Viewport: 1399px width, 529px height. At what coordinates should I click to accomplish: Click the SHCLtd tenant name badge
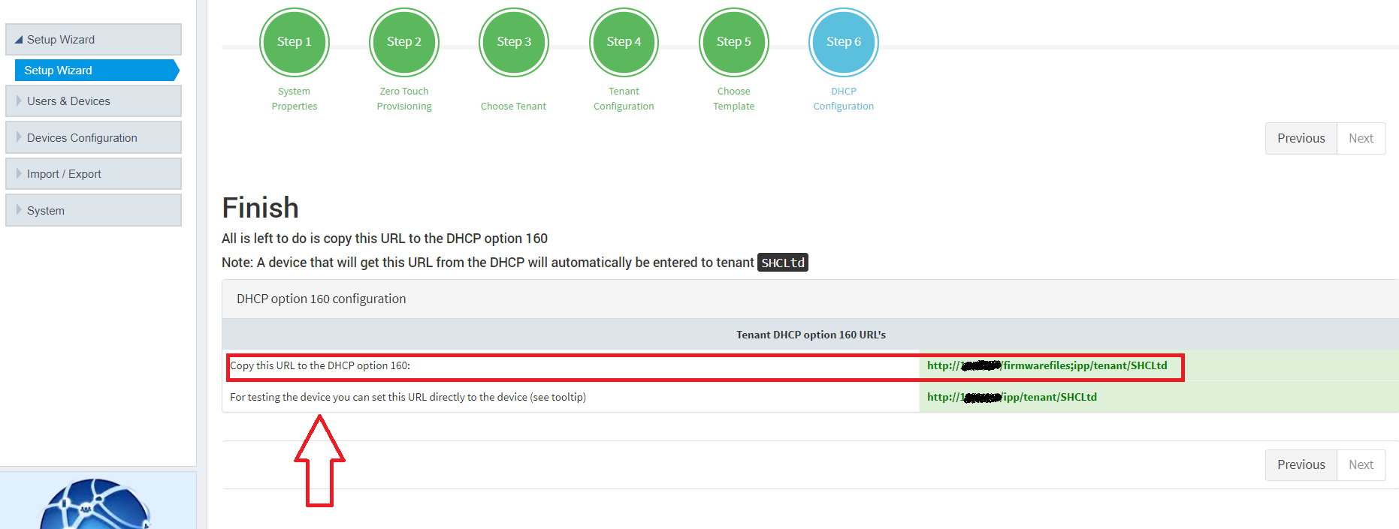(x=782, y=263)
